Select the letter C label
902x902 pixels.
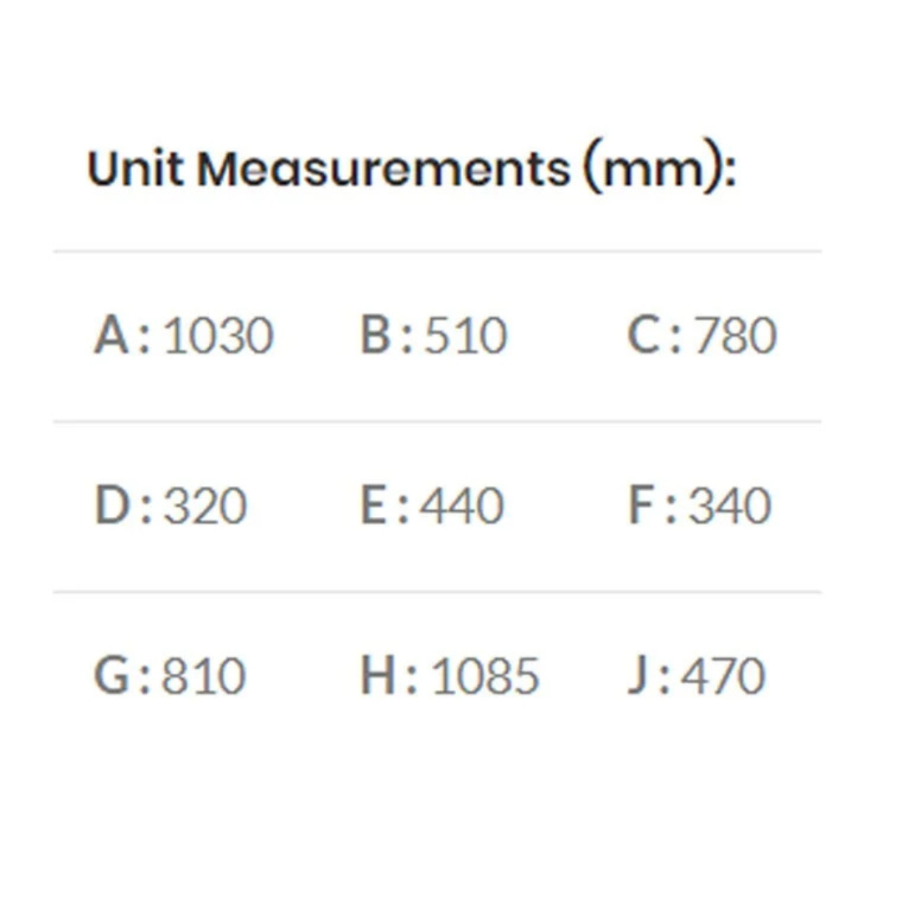(x=643, y=336)
